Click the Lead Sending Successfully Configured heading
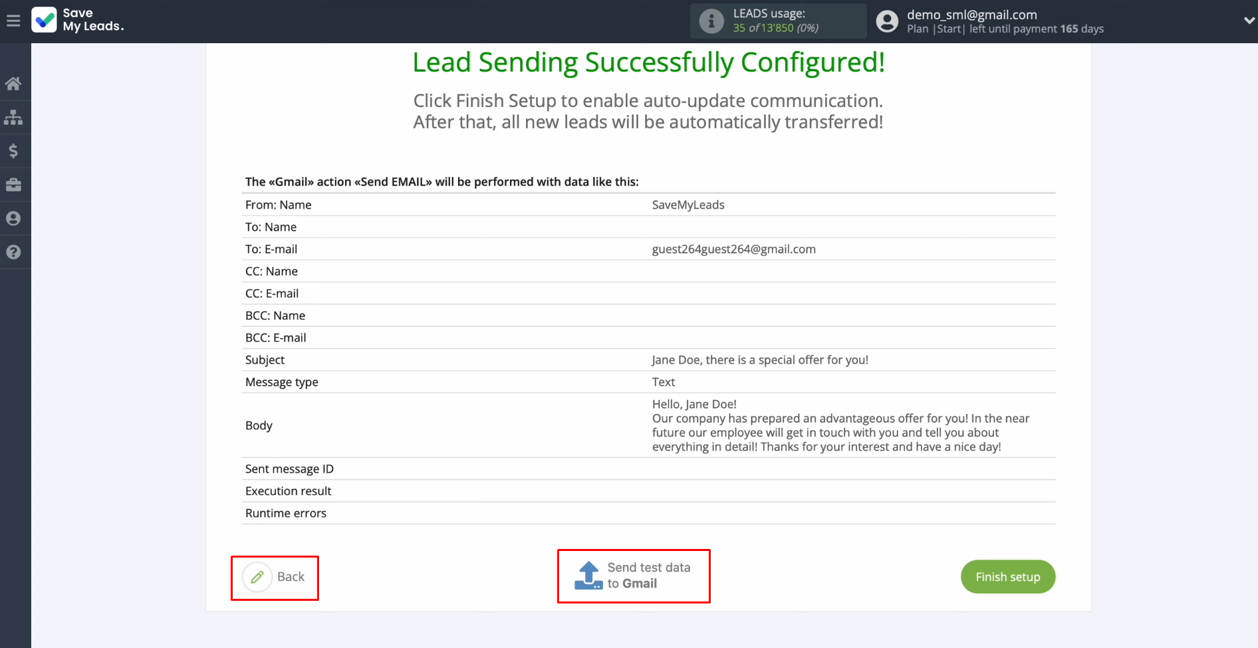The width and height of the screenshot is (1258, 648). (x=648, y=62)
